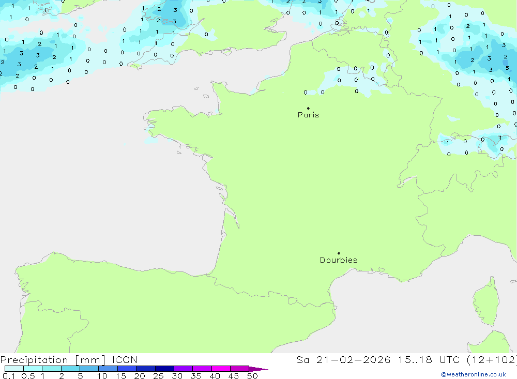This screenshot has width=517, height=379.
Task: Select the Dourbies location label
Action: (x=339, y=260)
